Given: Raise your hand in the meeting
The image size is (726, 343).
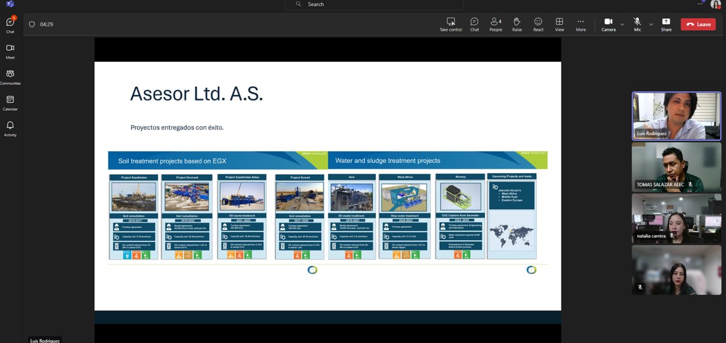Looking at the screenshot, I should coord(517,24).
